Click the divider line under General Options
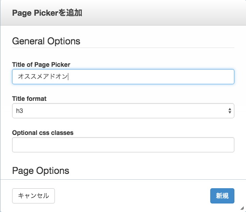This screenshot has height=212, width=246. pos(123,48)
